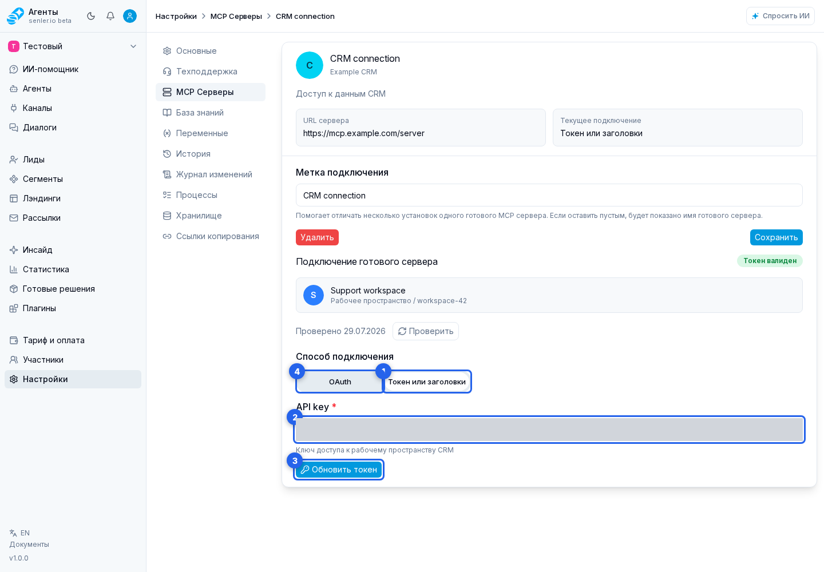Open Агенты section
The height and width of the screenshot is (572, 824).
point(73,89)
